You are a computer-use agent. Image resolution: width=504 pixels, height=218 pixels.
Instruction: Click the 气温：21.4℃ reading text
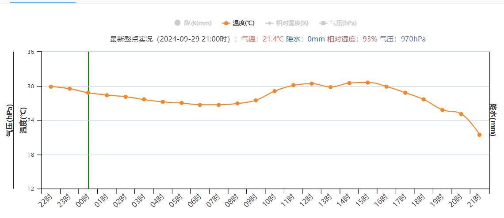click(262, 39)
